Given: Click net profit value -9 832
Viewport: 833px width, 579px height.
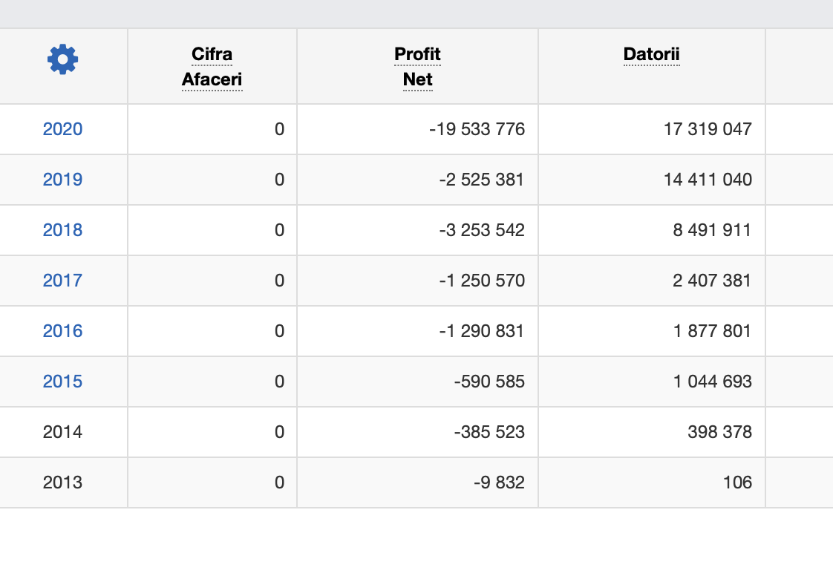Looking at the screenshot, I should [x=499, y=482].
